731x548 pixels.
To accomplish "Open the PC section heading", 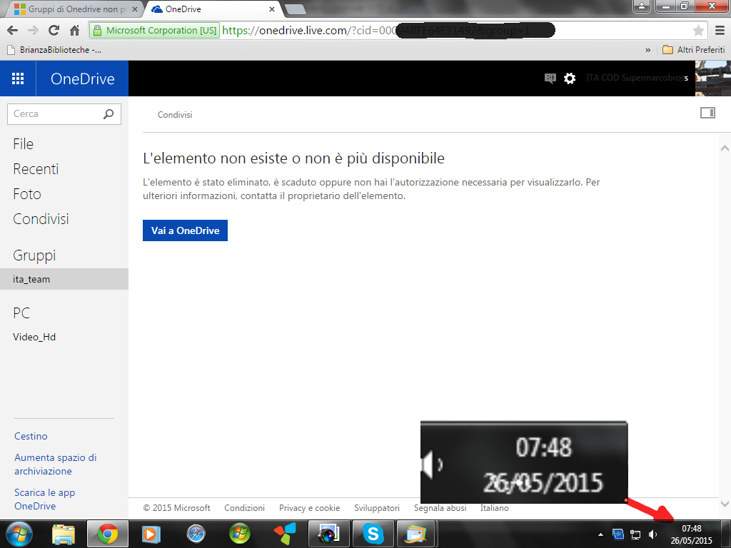I will point(21,313).
